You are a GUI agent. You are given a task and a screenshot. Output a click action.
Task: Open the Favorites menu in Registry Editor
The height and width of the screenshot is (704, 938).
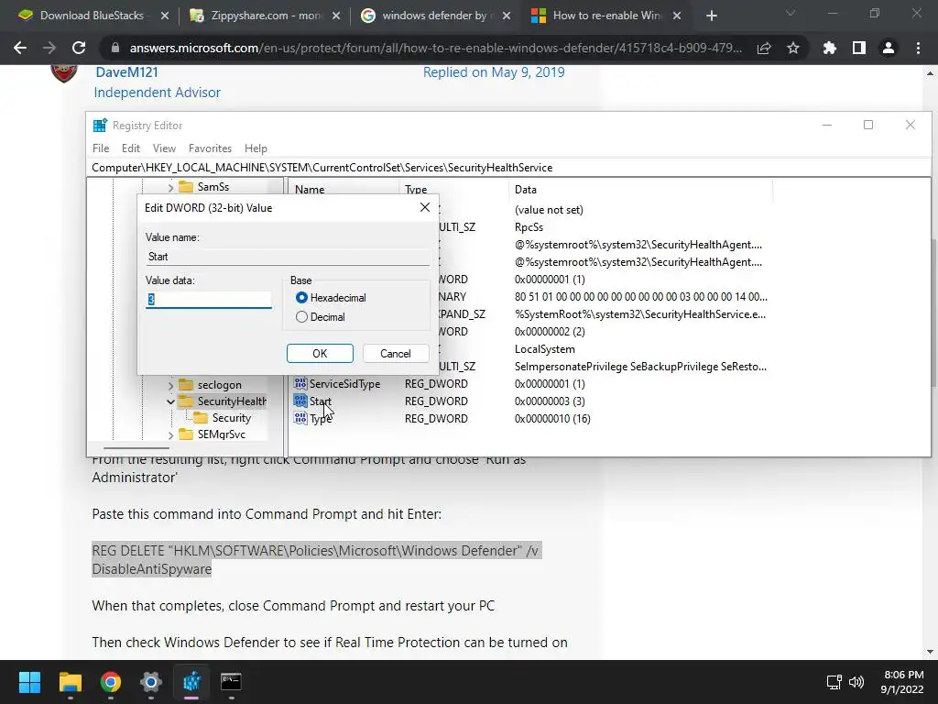pyautogui.click(x=210, y=148)
